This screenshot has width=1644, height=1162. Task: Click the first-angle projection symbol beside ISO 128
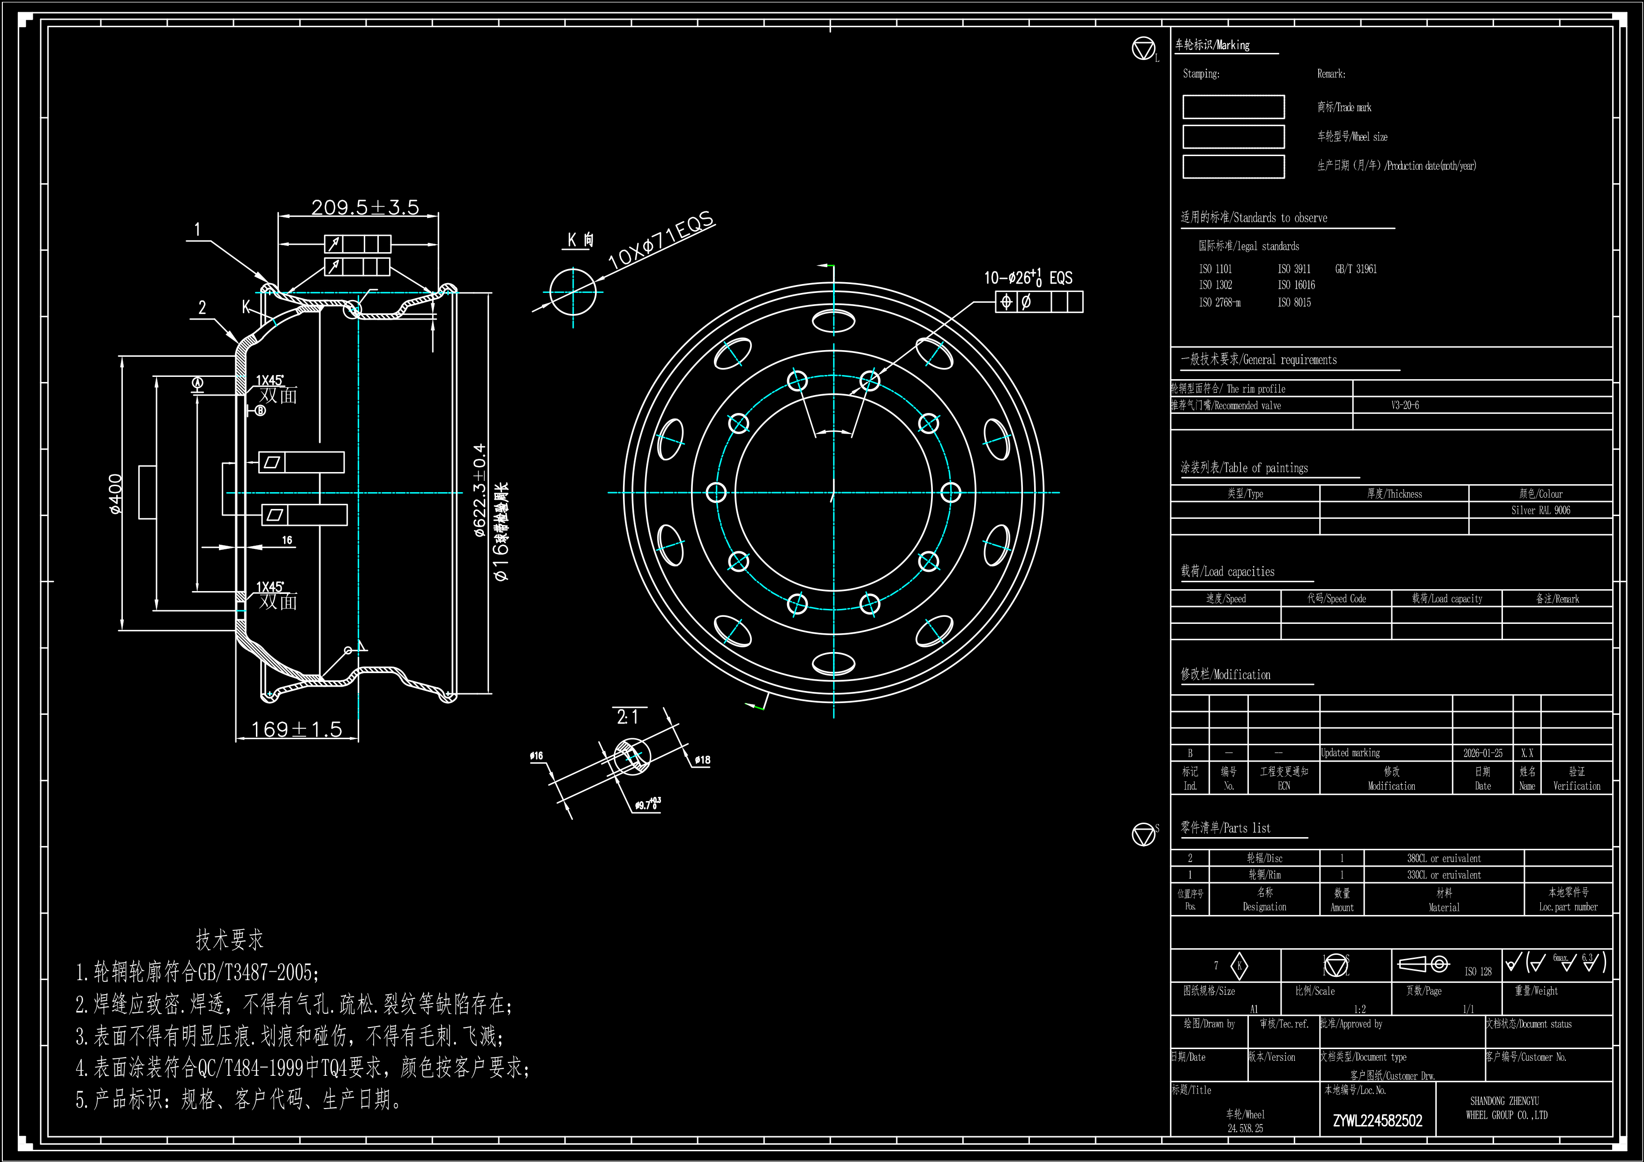[x=1425, y=964]
